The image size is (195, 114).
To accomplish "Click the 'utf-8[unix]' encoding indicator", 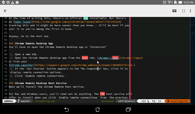I will 126,101.
